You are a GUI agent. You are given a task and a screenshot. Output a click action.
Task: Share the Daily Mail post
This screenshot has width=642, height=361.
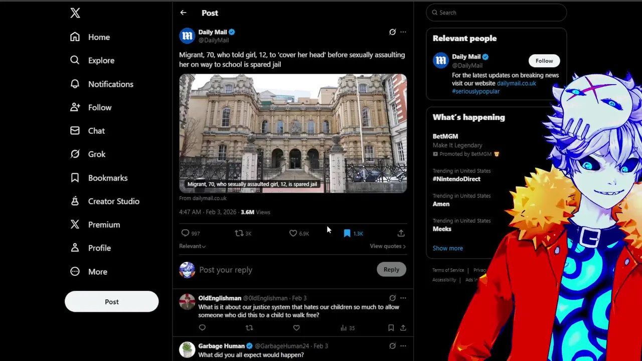[x=401, y=233]
